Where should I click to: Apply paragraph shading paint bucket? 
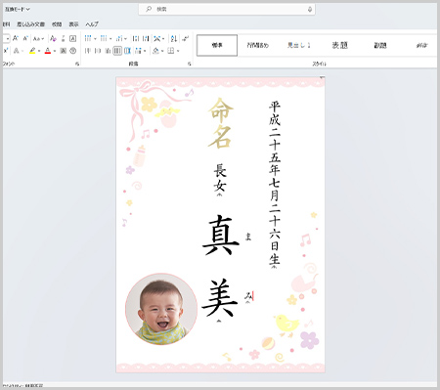coord(155,51)
